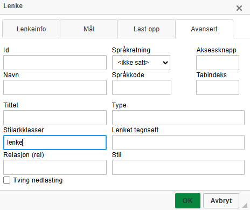This screenshot has width=250, height=210.
Task: Click the Tving nedlasting label text
Action: [38, 180]
